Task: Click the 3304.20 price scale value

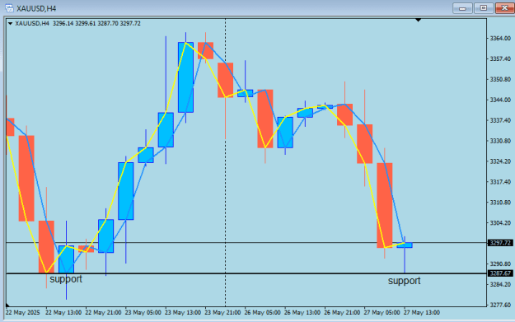Action: tap(500, 223)
